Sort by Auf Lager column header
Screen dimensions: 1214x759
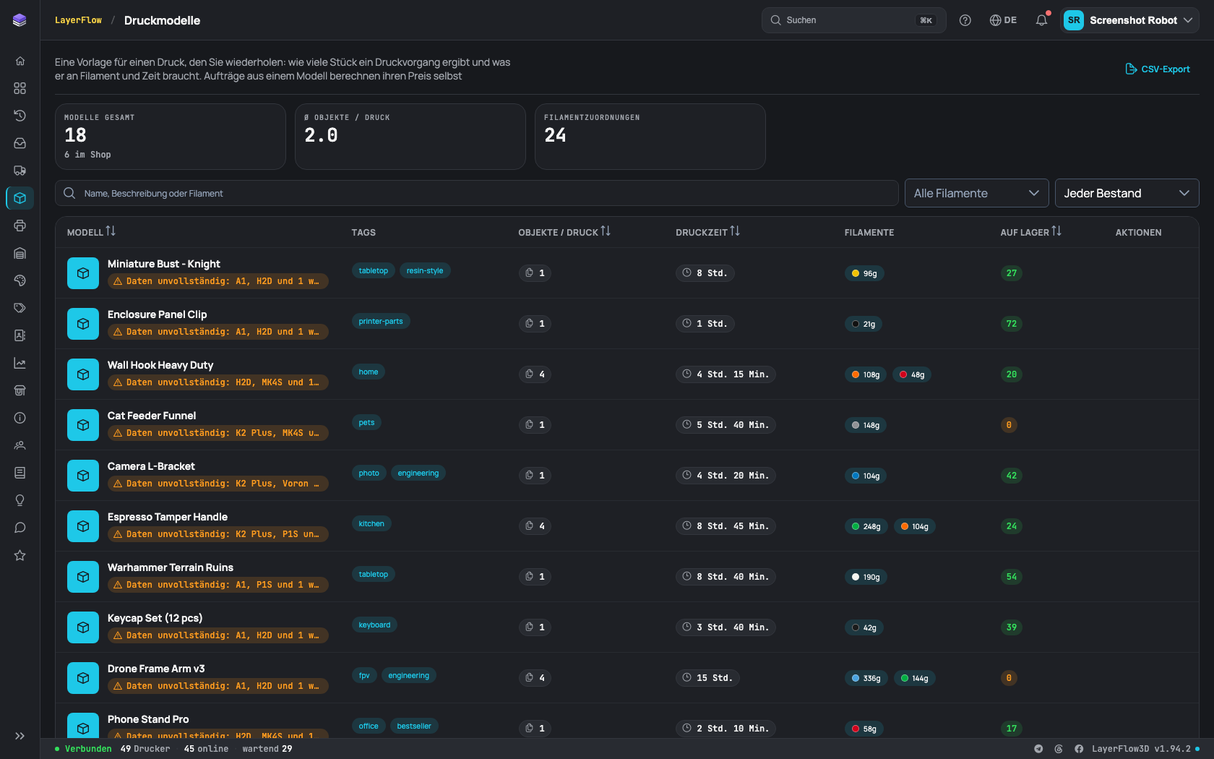[x=1030, y=232]
